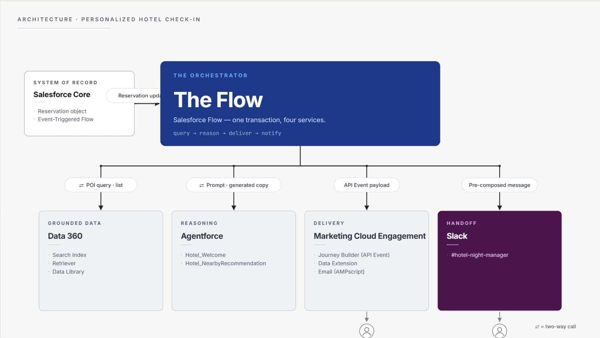Open the Slack handoff card title
Screen dimensions: 600x338
(457, 236)
